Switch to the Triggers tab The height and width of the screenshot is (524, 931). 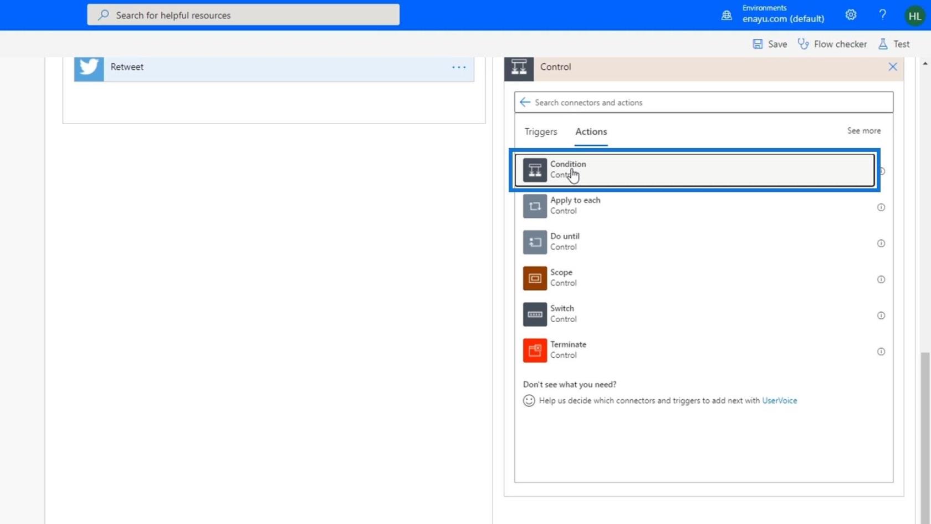[541, 131]
